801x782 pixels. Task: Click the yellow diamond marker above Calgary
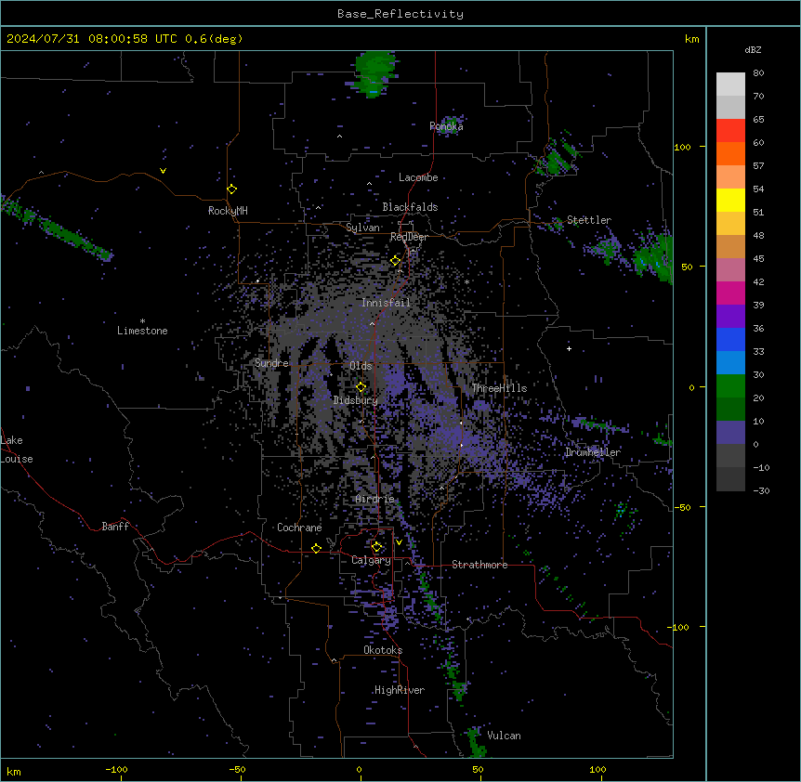pos(376,547)
